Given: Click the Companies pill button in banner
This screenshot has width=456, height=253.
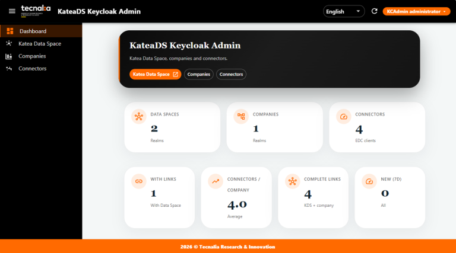Looking at the screenshot, I should [199, 74].
